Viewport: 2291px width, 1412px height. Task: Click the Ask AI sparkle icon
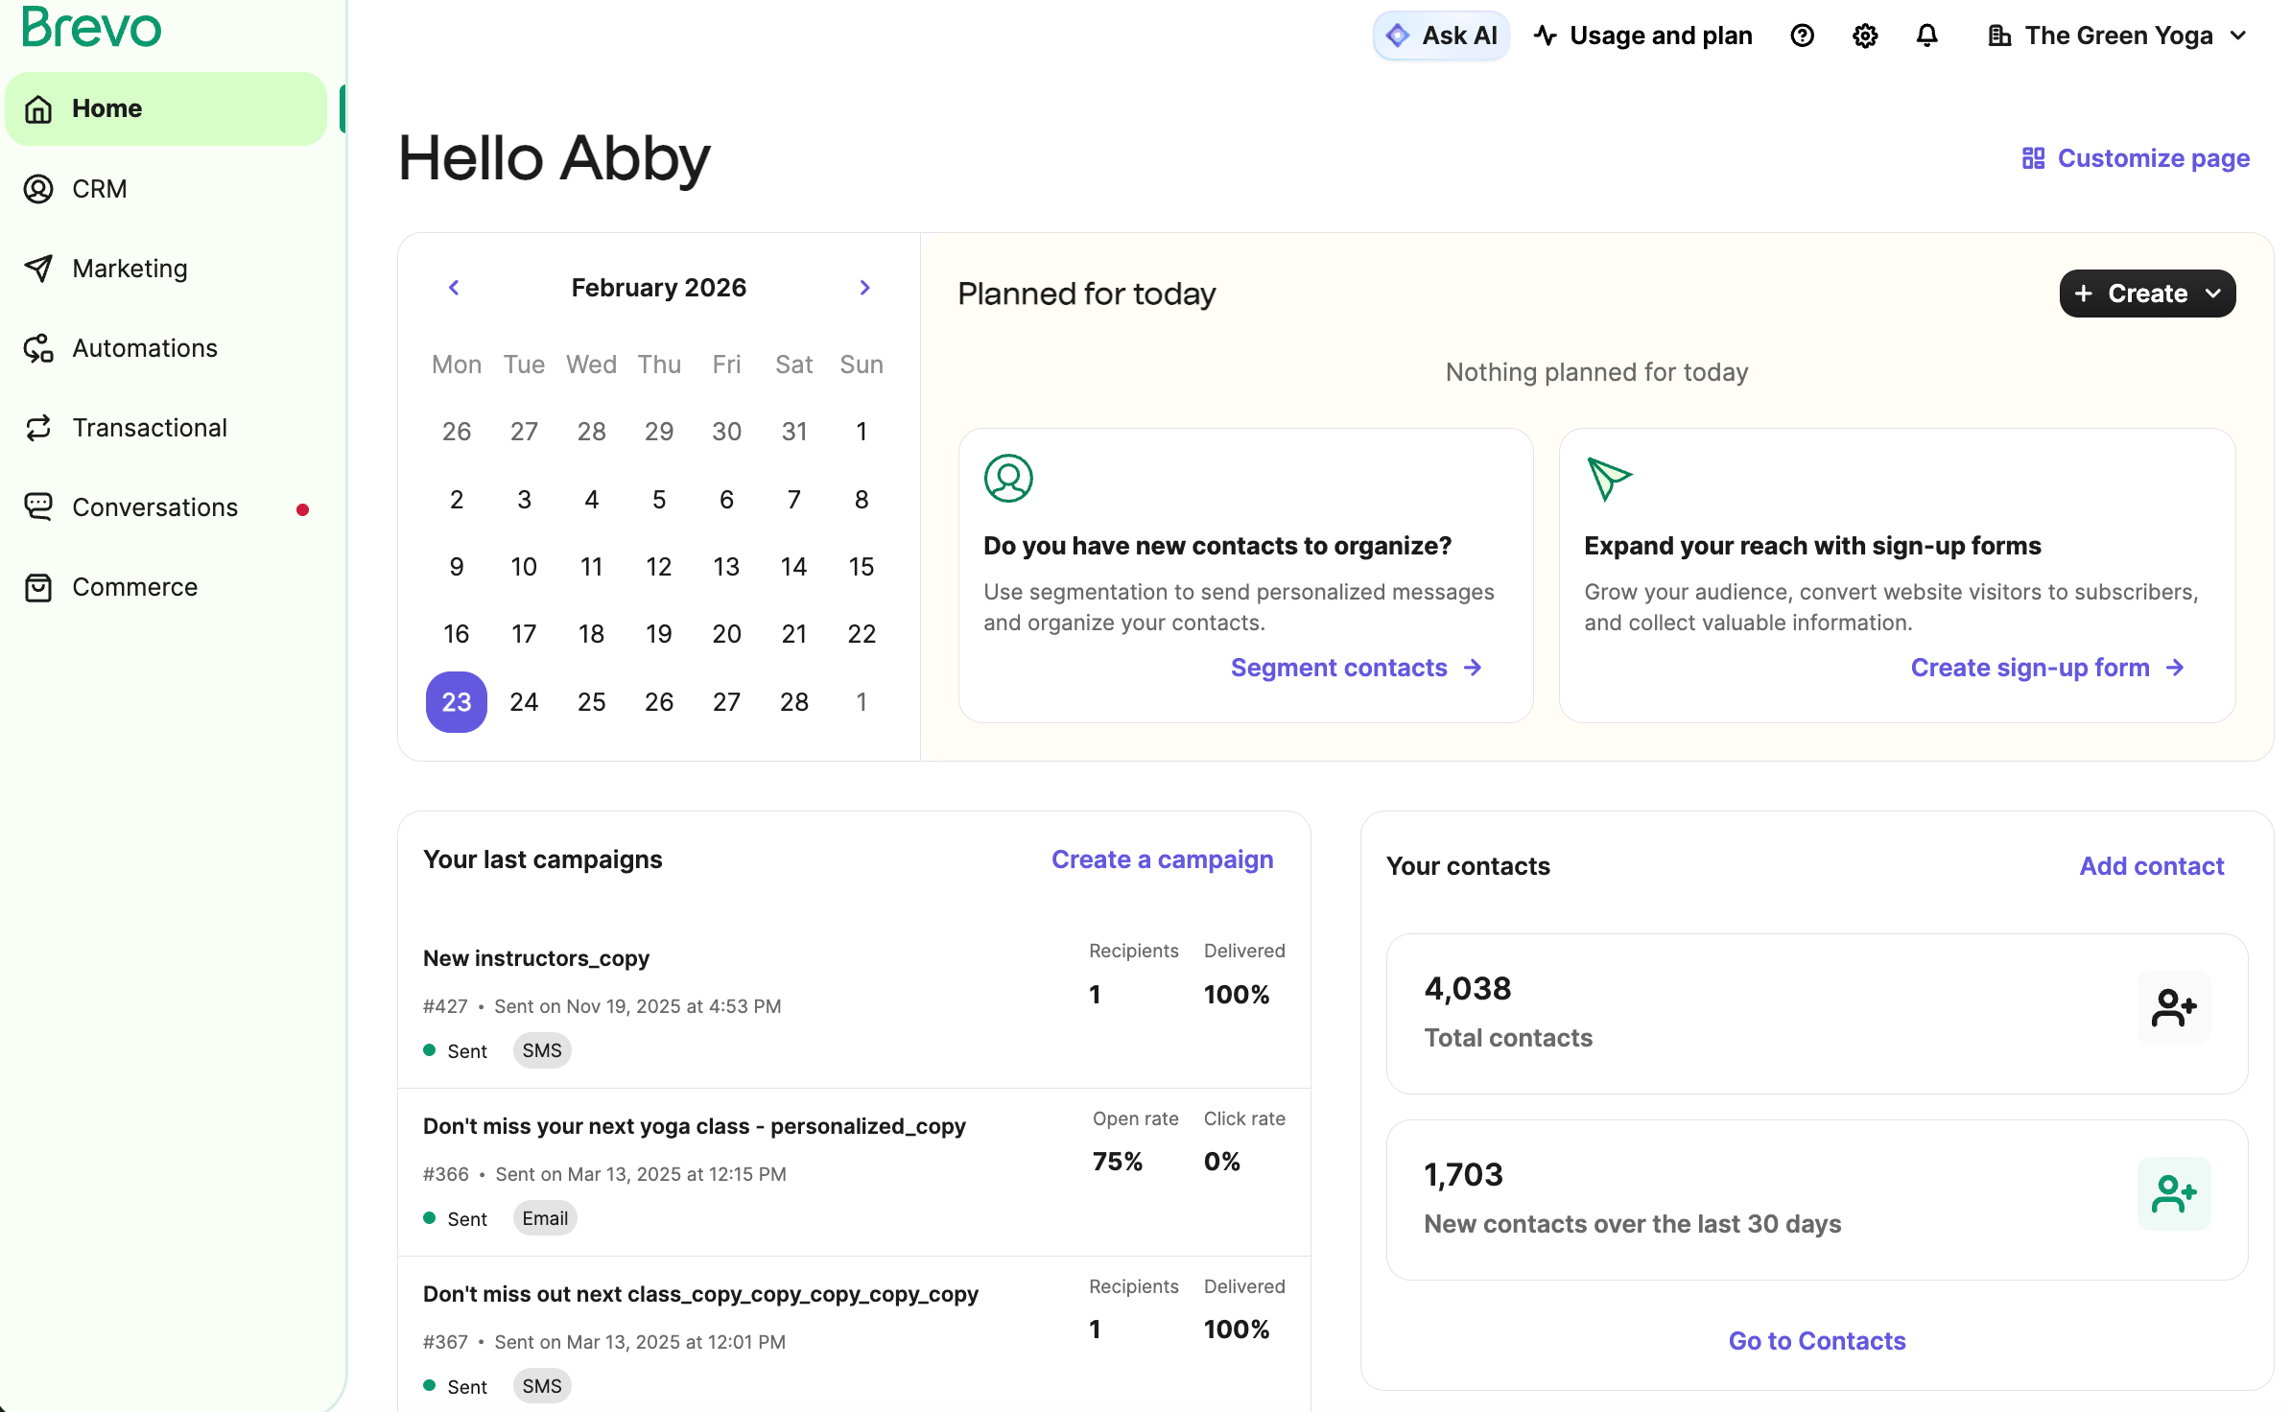[1397, 35]
